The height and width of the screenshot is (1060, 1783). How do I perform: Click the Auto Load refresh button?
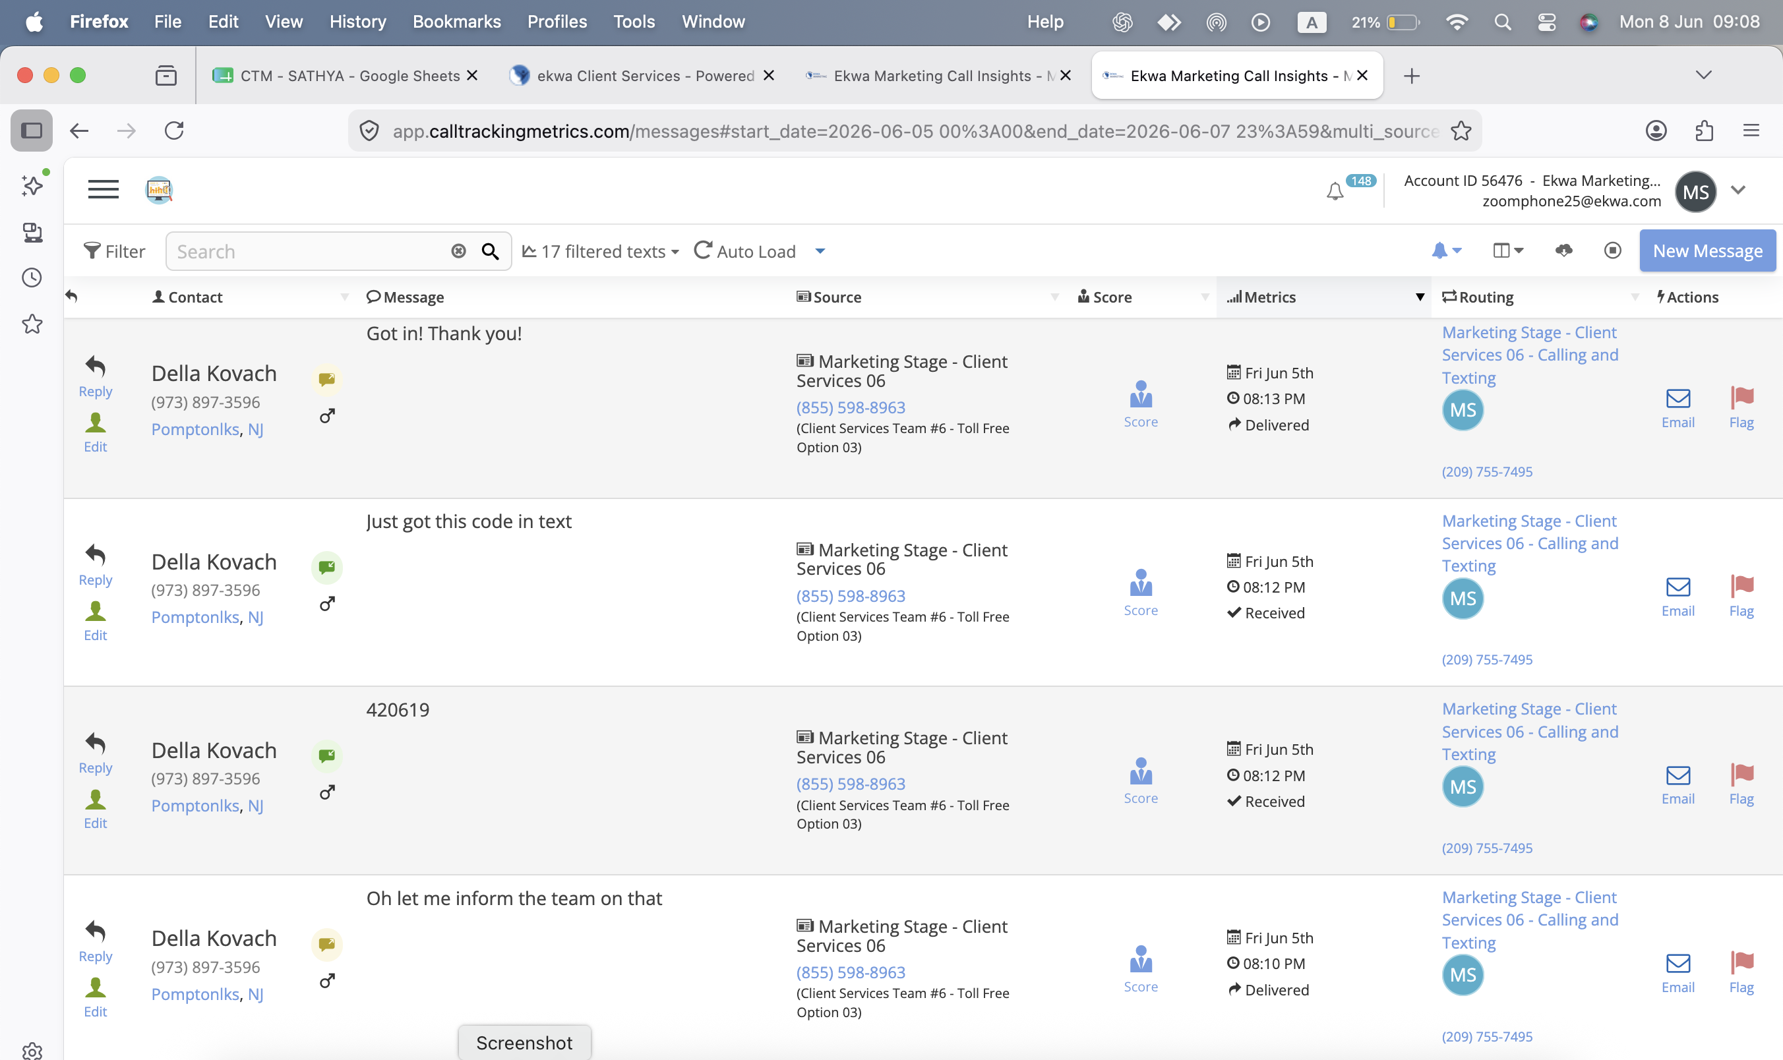tap(745, 250)
